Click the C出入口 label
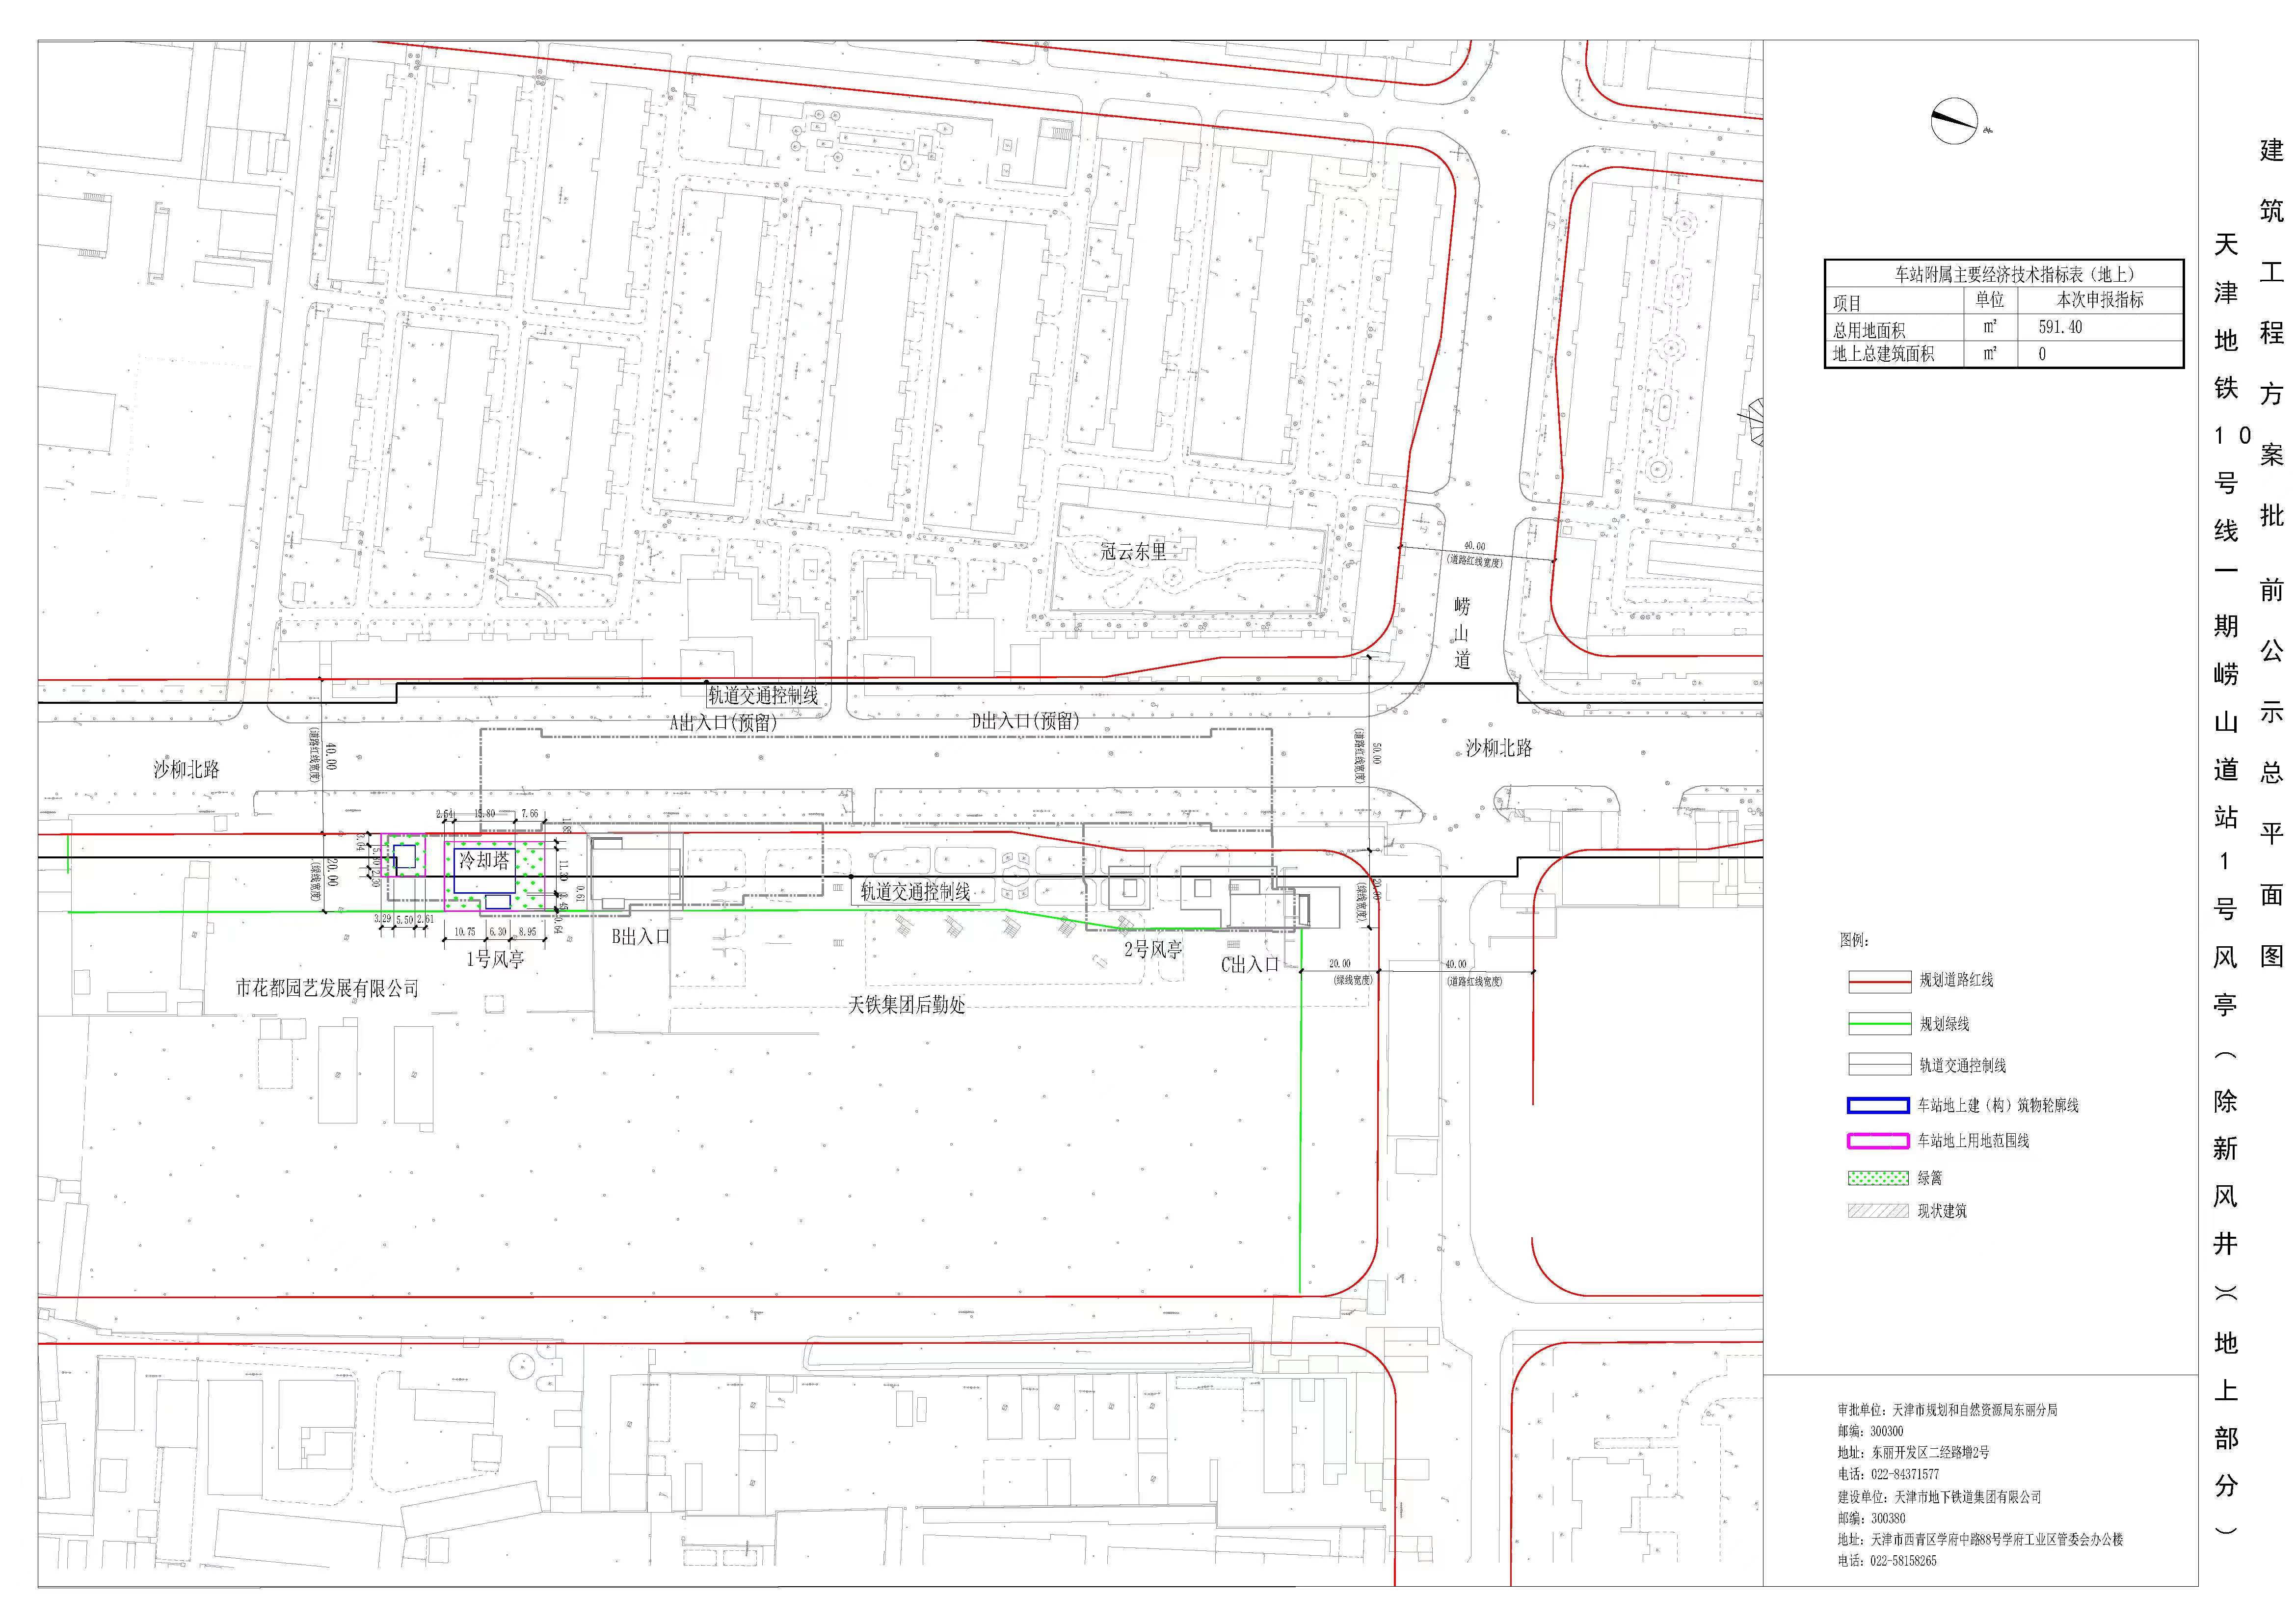The width and height of the screenshot is (2296, 1624). [x=1250, y=965]
